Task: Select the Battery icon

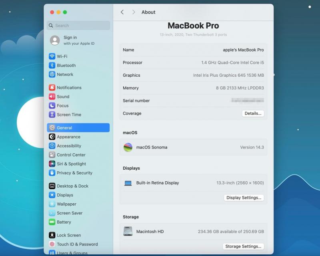Action: click(x=52, y=222)
